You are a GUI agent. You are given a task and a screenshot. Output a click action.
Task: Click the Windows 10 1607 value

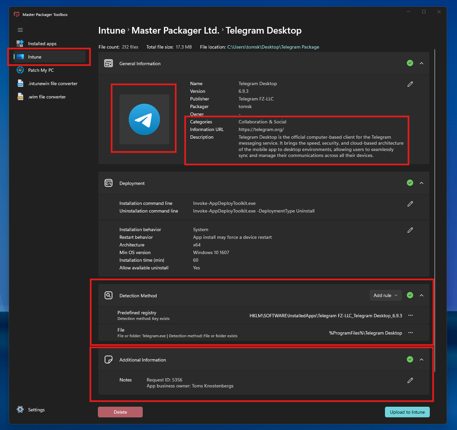[211, 252]
